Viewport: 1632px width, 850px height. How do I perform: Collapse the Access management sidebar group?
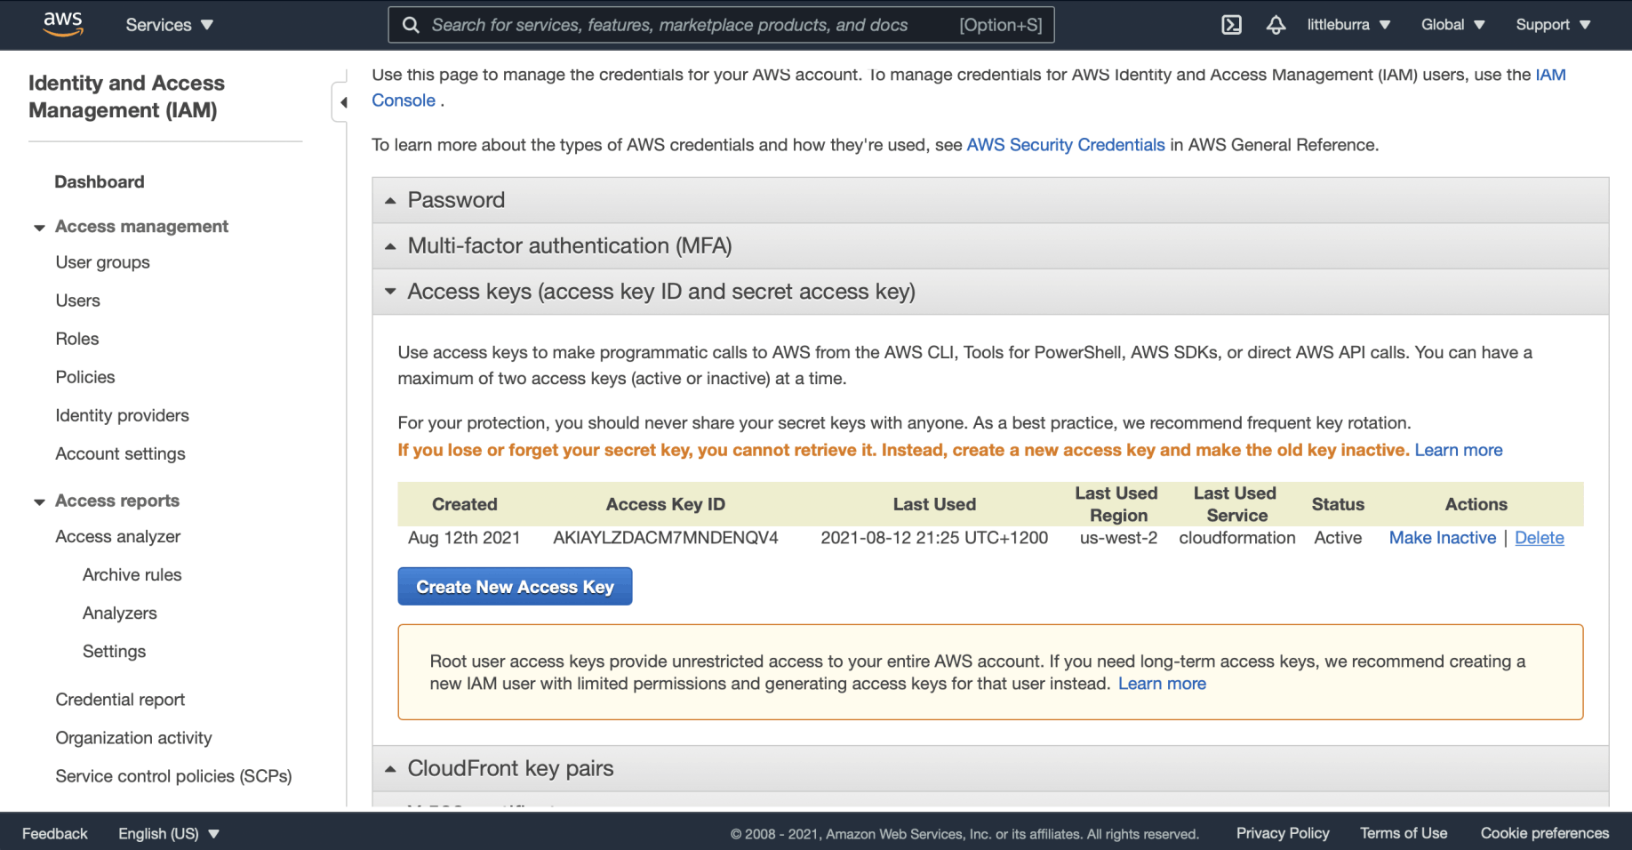[x=40, y=228]
